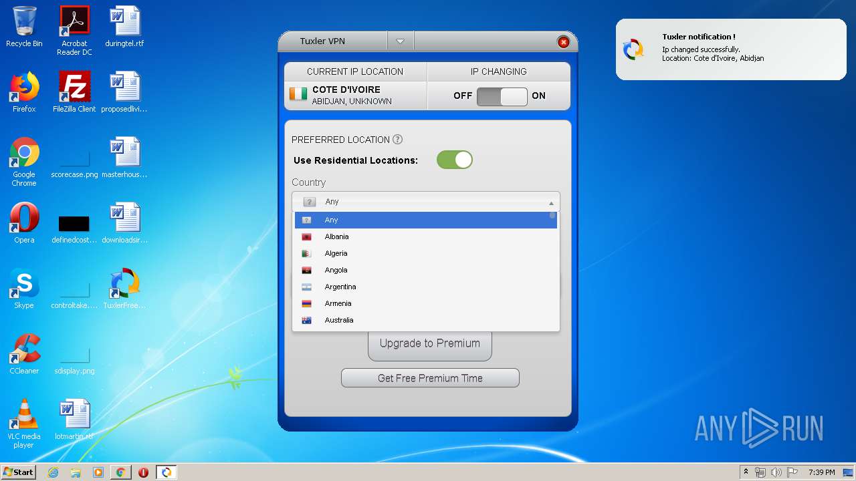This screenshot has width=856, height=481.
Task: Open Opera from the taskbar
Action: 143,472
